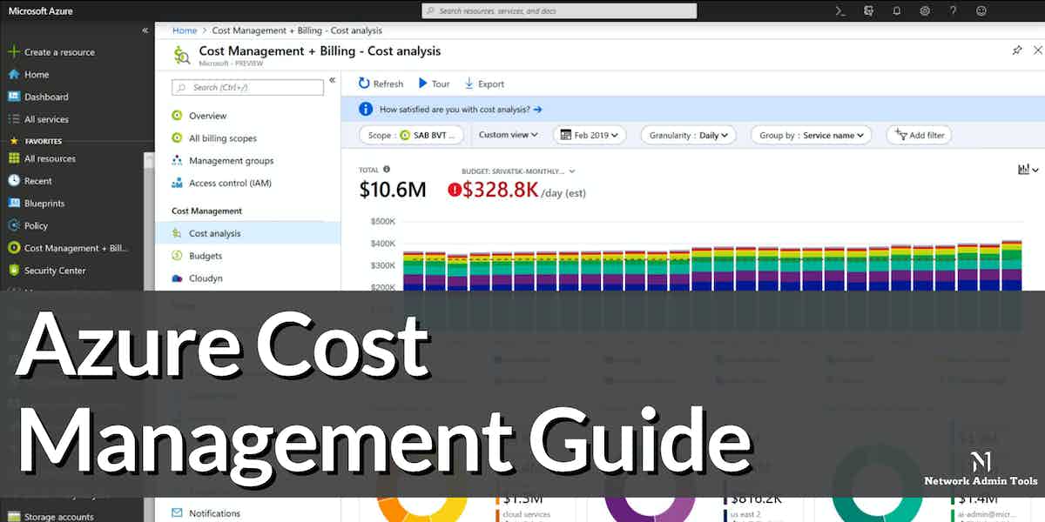Pin blade with the pin icon
The image size is (1045, 522).
tap(1017, 50)
